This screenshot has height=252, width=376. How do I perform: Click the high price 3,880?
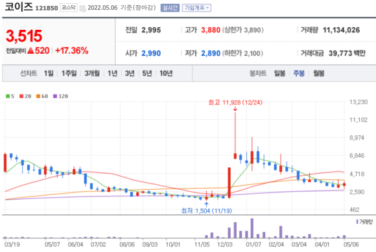tap(211, 30)
